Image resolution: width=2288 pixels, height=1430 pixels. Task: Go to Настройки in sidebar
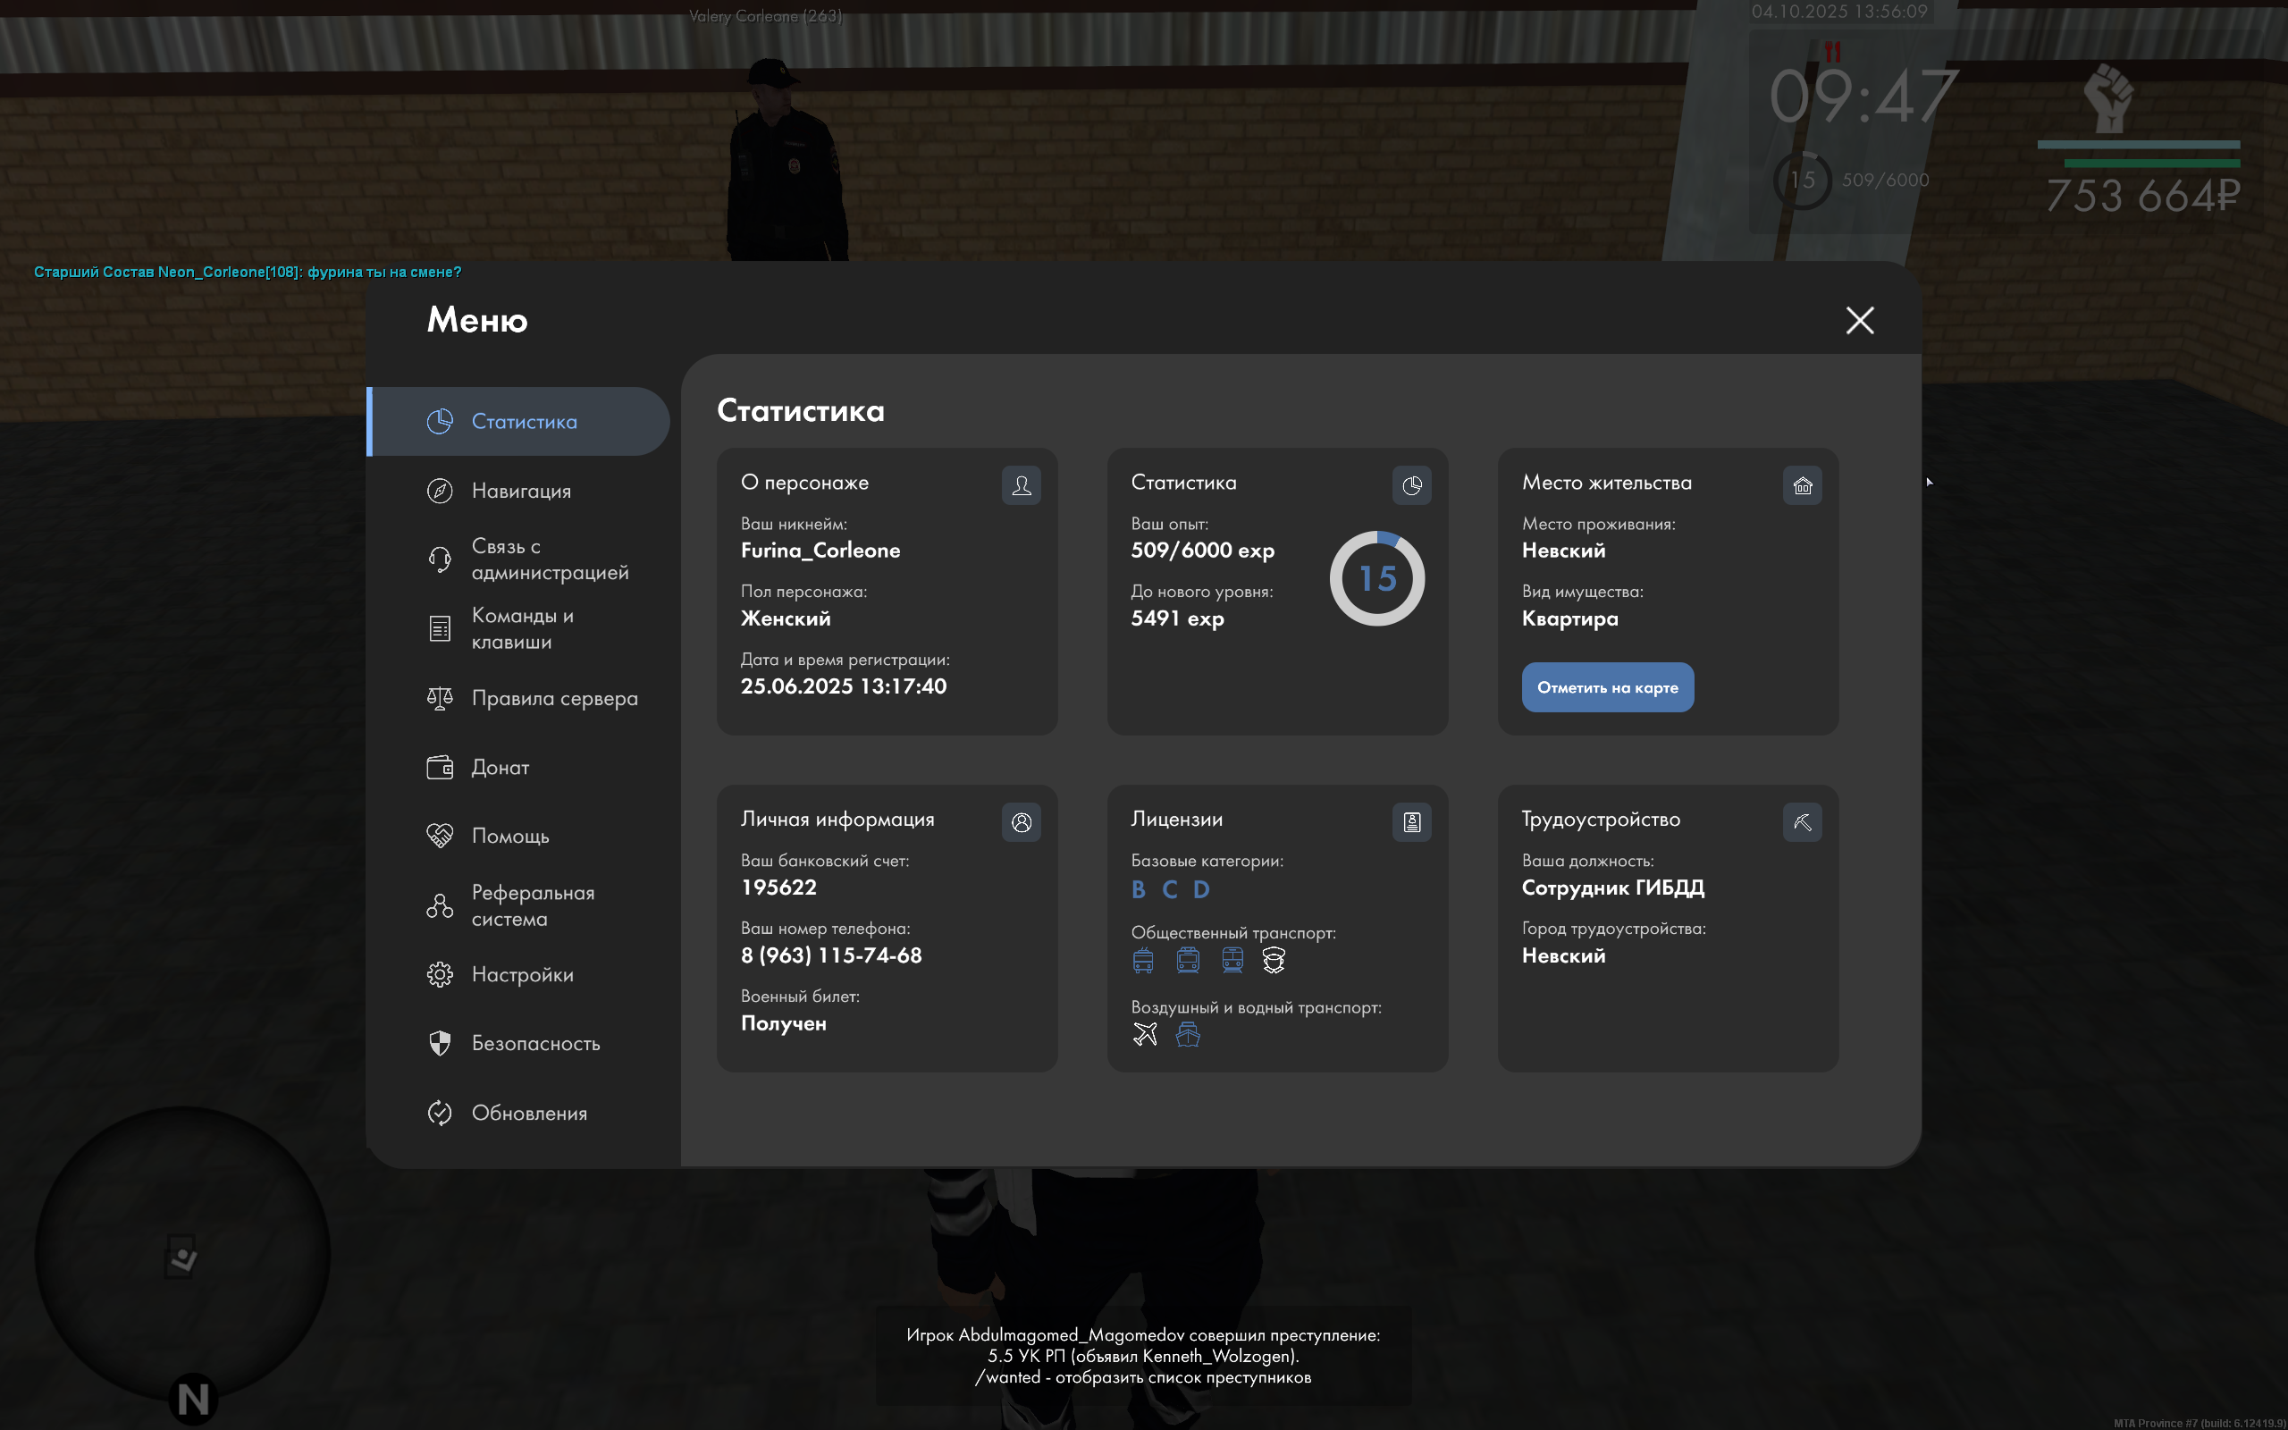click(522, 974)
